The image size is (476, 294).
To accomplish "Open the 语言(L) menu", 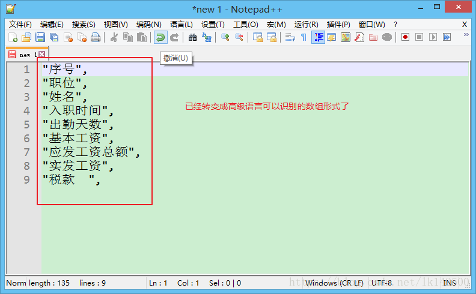I will coord(182,24).
